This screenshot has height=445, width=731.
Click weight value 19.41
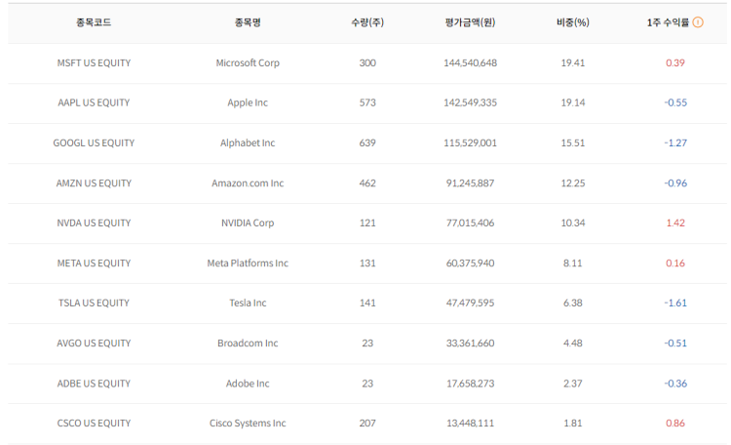click(572, 63)
